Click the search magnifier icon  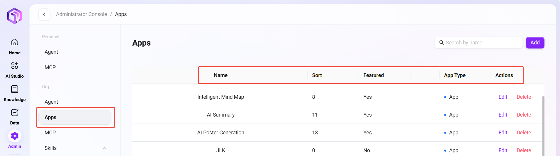(x=442, y=43)
